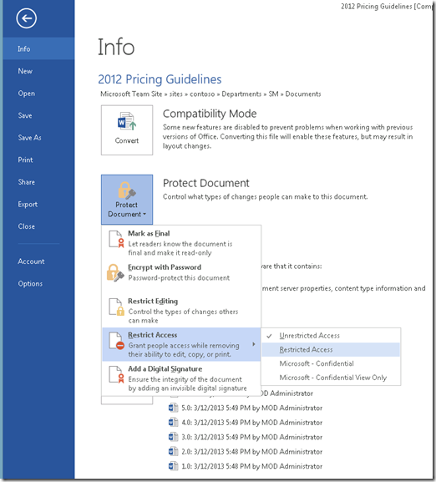This screenshot has height=482, width=436.
Task: Click Save in the sidebar
Action: pyautogui.click(x=38, y=115)
